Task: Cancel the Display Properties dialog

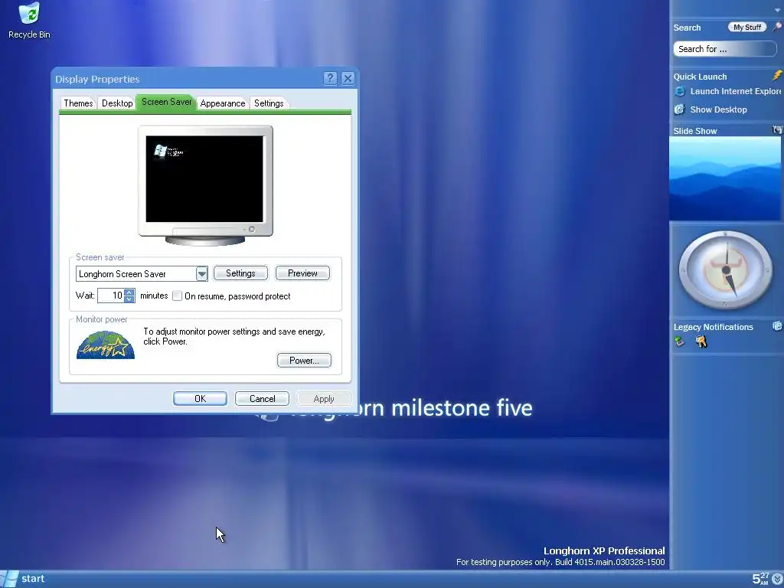Action: point(262,398)
